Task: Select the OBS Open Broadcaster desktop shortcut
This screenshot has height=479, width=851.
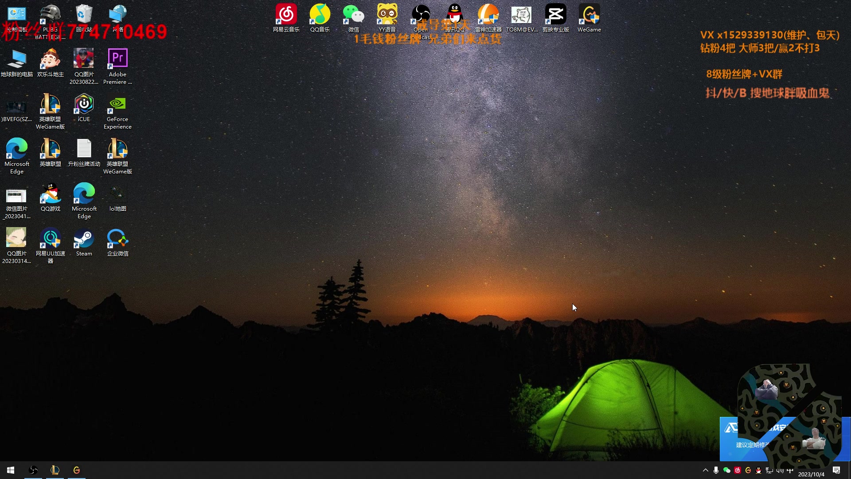Action: [421, 20]
